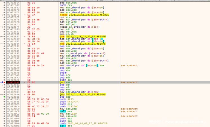Screen dimensions: 210x127
Task: Click the dashed jump-target arrow pointing at 004528B1
Action: (x=2, y=85)
